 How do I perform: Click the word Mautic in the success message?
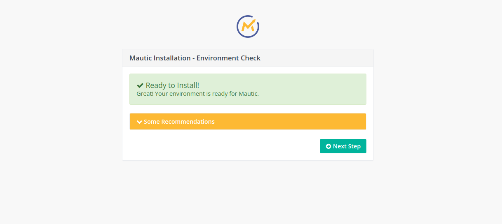click(x=248, y=94)
